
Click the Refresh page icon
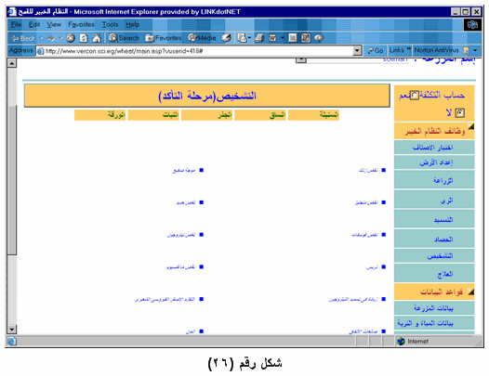[84, 38]
